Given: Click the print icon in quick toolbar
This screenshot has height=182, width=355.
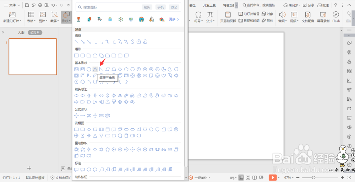Looking at the screenshot, I should [40, 5].
